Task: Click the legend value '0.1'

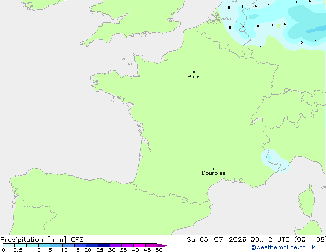Action: coord(6,250)
